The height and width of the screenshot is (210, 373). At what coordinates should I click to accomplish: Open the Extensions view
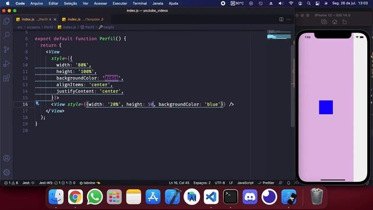click(x=6, y=78)
